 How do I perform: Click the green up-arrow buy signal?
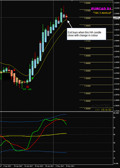click(32, 78)
